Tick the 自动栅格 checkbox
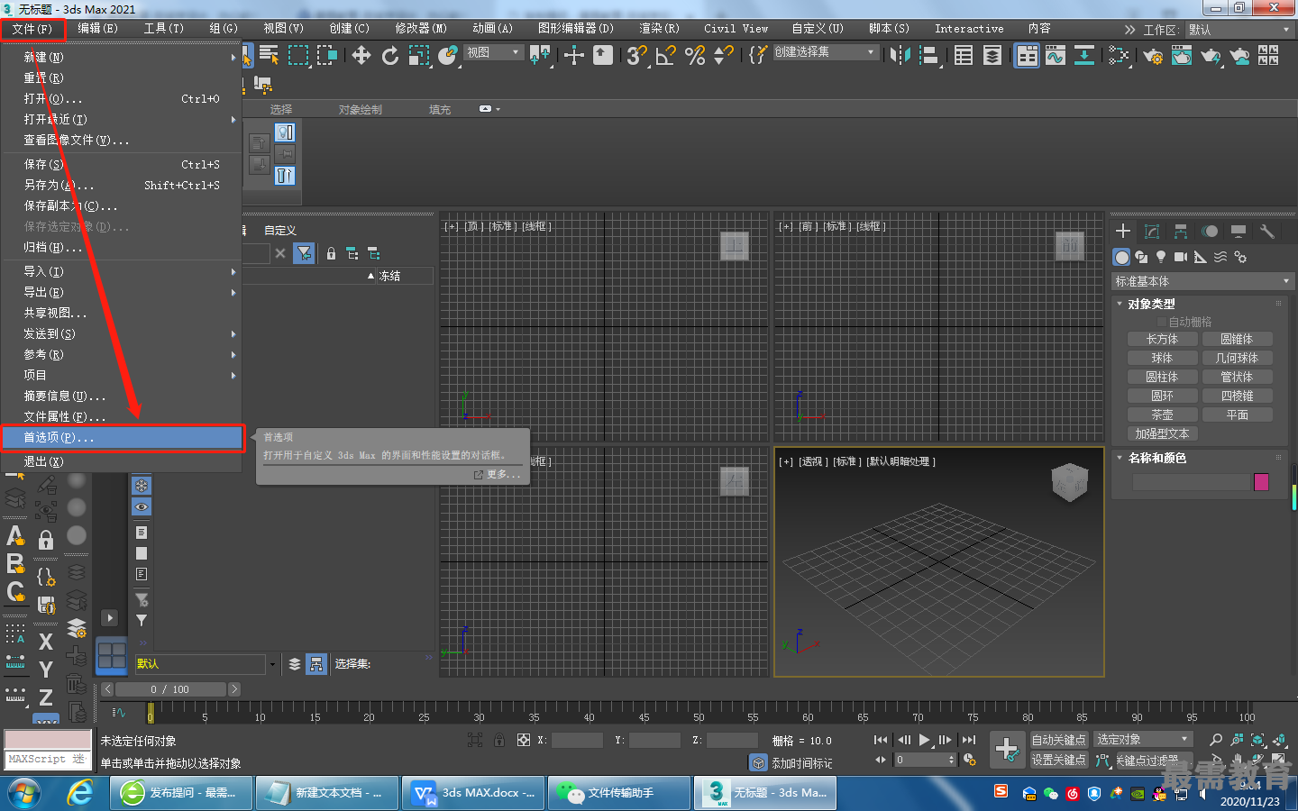Screen dimensions: 1298x811 [x=1162, y=322]
